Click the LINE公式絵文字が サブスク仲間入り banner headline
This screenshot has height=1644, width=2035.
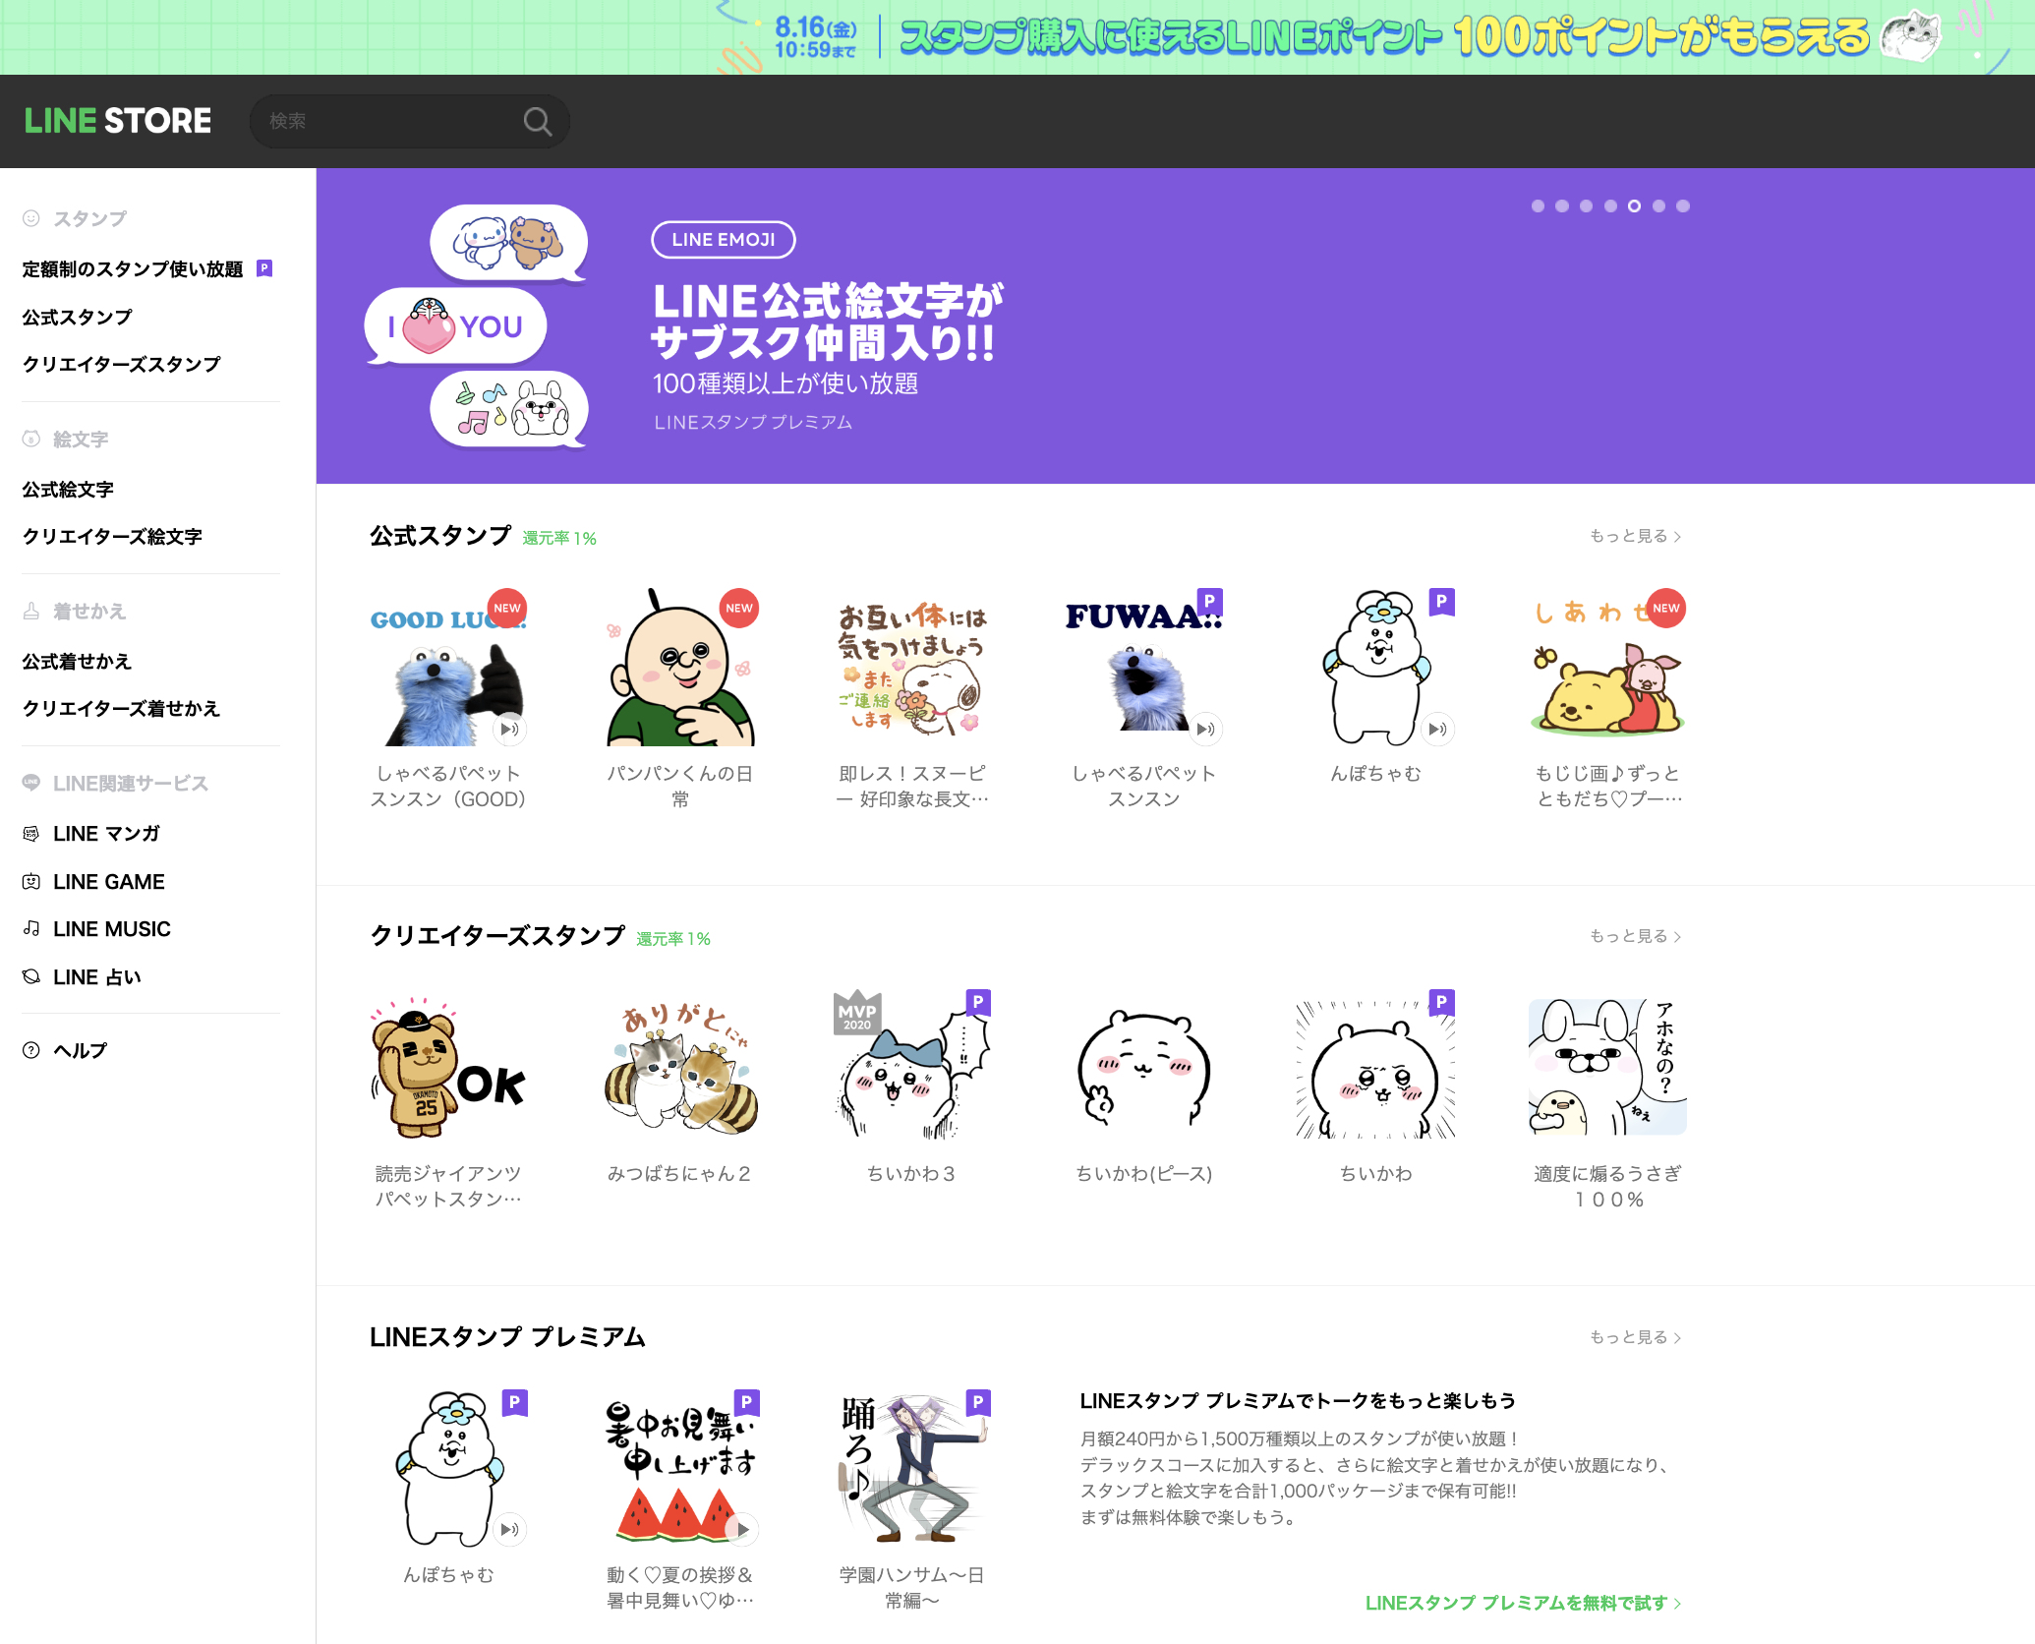[x=826, y=322]
